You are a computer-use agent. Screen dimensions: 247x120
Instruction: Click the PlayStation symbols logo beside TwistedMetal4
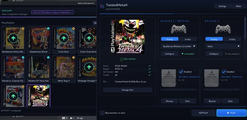[x=102, y=6]
